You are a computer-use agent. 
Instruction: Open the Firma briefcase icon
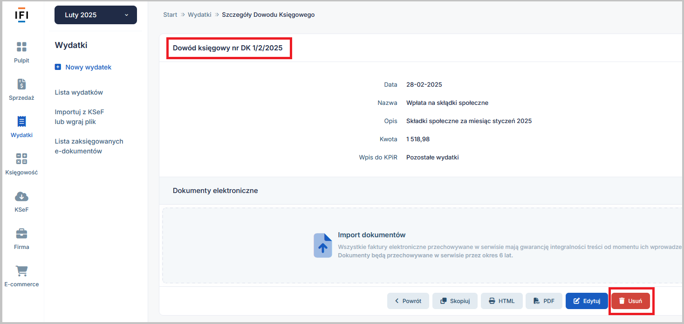point(21,234)
